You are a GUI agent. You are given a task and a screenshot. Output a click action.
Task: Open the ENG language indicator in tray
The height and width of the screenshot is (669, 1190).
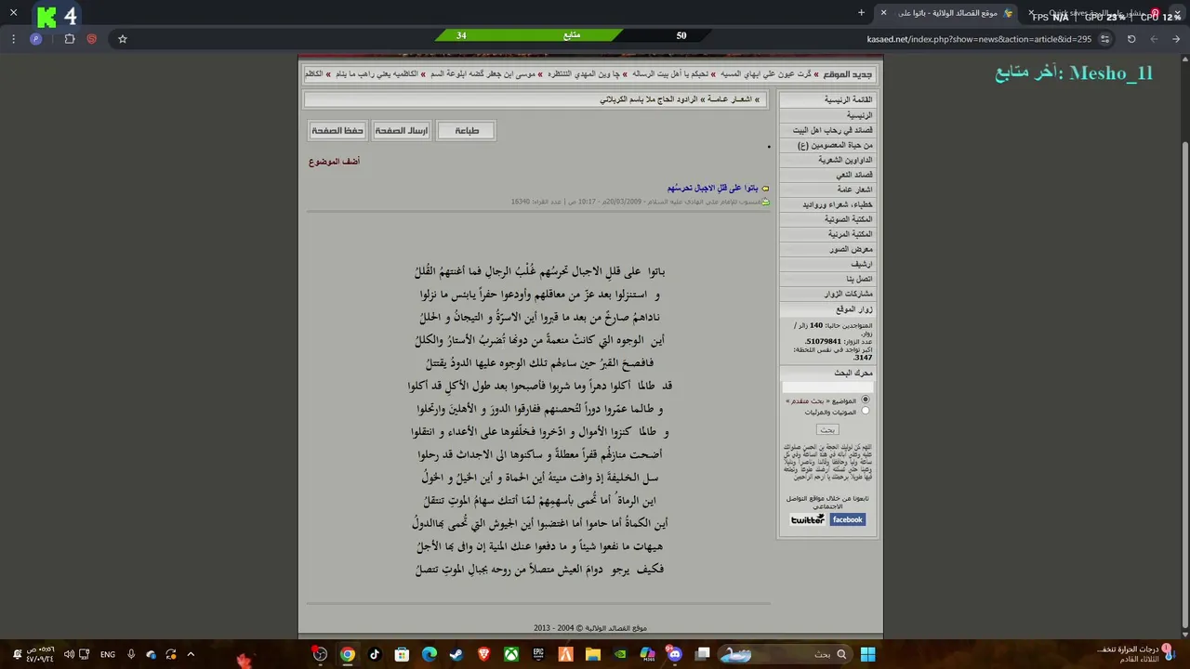[x=108, y=654]
